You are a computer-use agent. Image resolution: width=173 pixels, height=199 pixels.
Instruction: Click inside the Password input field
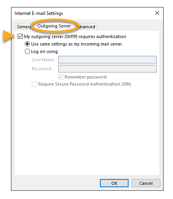tap(107, 69)
